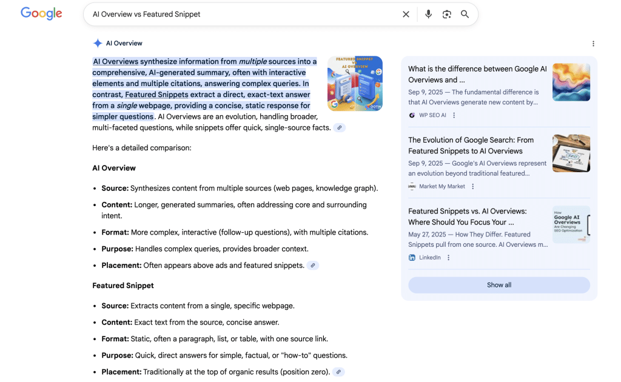The image size is (621, 382).
Task: Click 'Exact text from the source' Content bullet
Action: tap(190, 323)
